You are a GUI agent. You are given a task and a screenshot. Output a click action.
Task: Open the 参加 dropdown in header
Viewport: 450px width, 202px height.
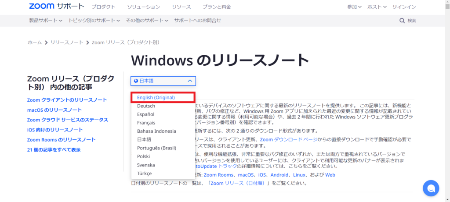(x=354, y=7)
